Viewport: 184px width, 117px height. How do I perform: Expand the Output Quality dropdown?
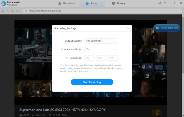coord(101,41)
